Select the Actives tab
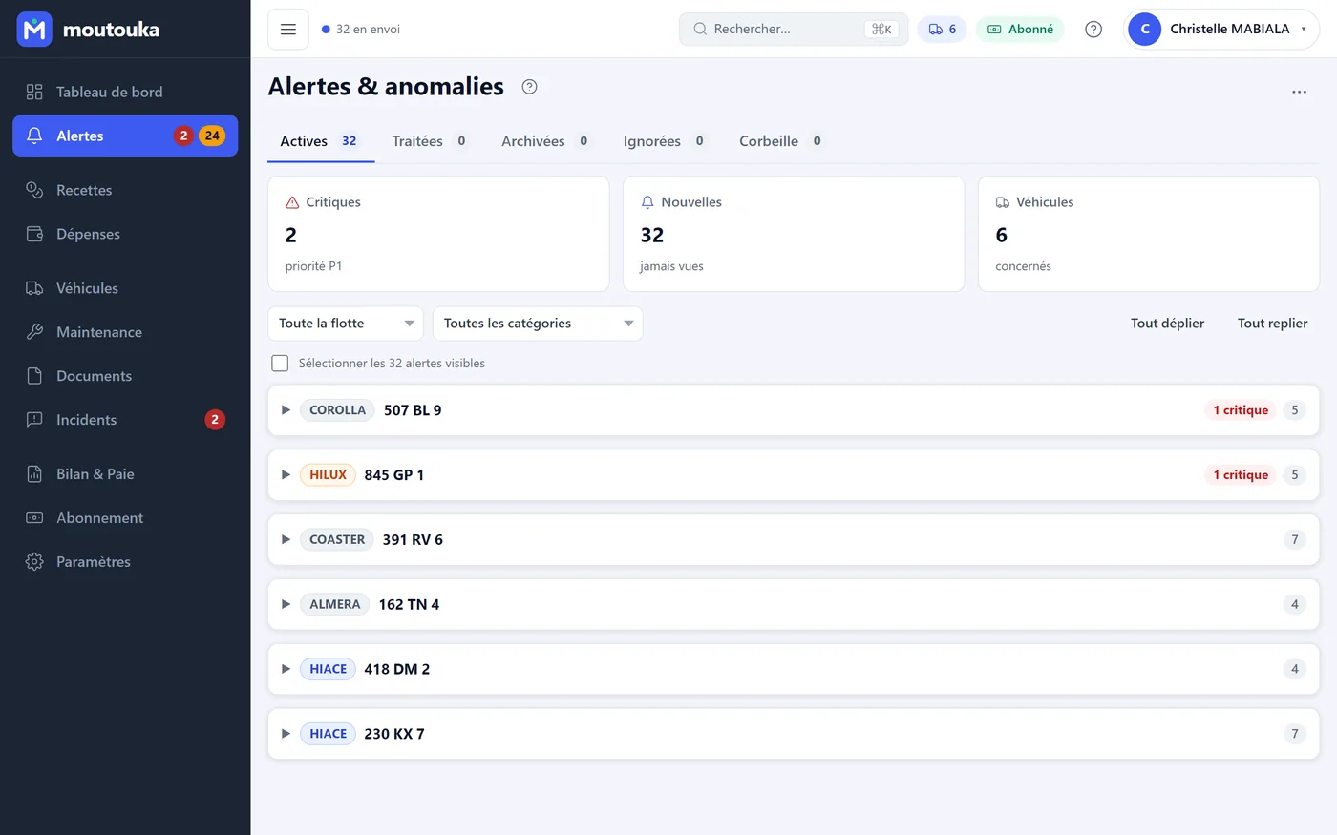The height and width of the screenshot is (835, 1337). [x=321, y=141]
